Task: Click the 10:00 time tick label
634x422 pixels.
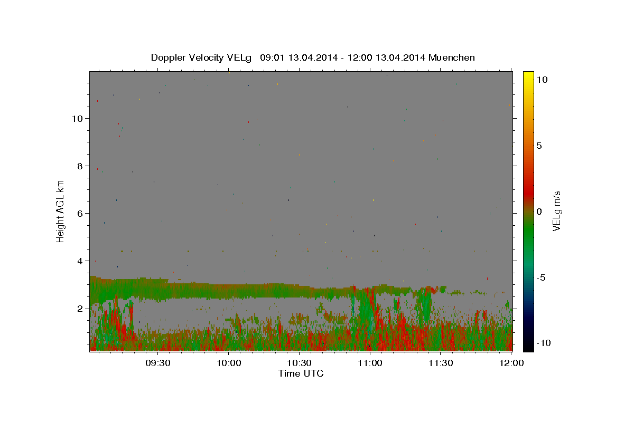Action: (x=229, y=363)
